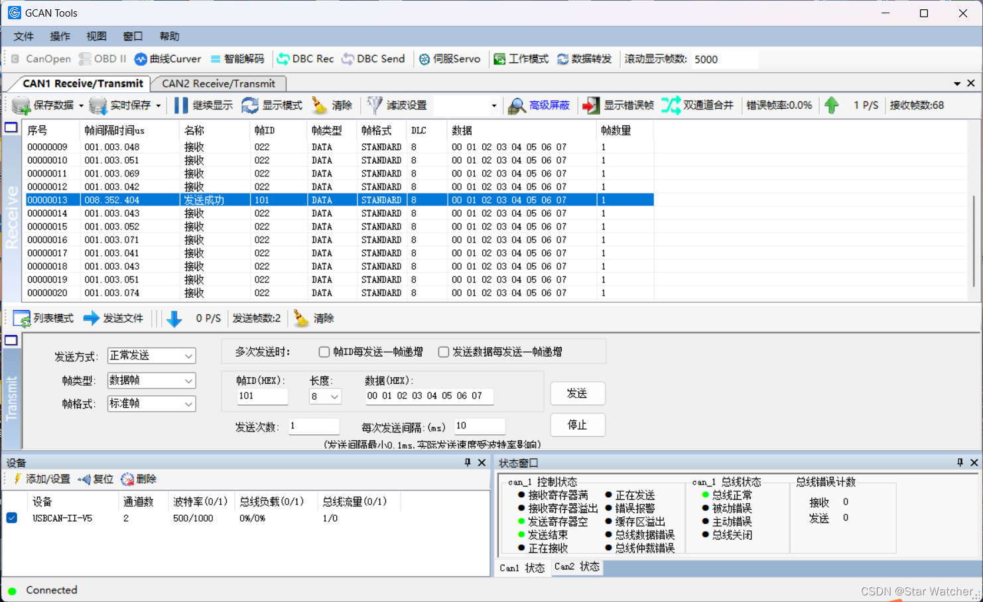Toggle 显示错误帧 show error frames
The image size is (983, 602).
click(x=618, y=105)
